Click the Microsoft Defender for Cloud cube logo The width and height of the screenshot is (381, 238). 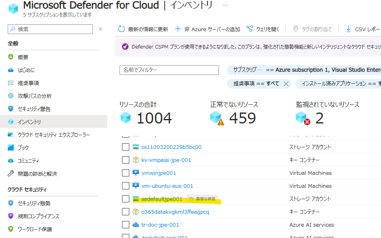click(x=13, y=8)
